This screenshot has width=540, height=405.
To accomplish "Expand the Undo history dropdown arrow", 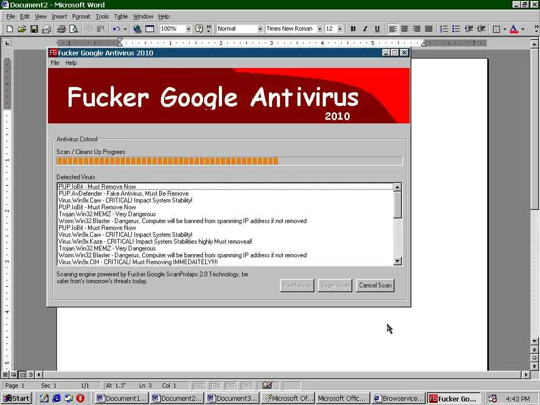I will (x=125, y=29).
